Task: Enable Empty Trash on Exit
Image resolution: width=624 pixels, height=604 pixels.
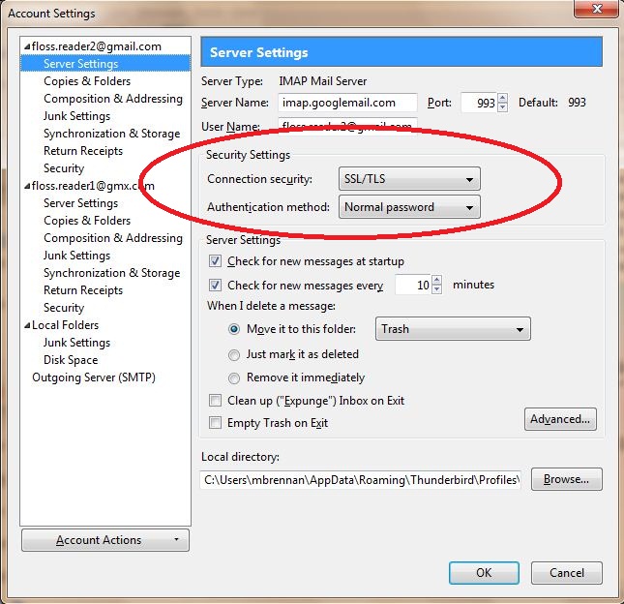Action: [216, 423]
